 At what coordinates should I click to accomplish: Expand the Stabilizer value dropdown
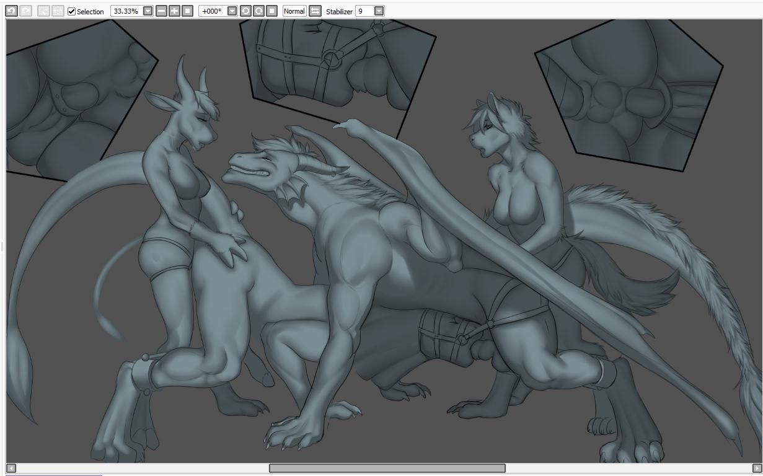pos(379,11)
